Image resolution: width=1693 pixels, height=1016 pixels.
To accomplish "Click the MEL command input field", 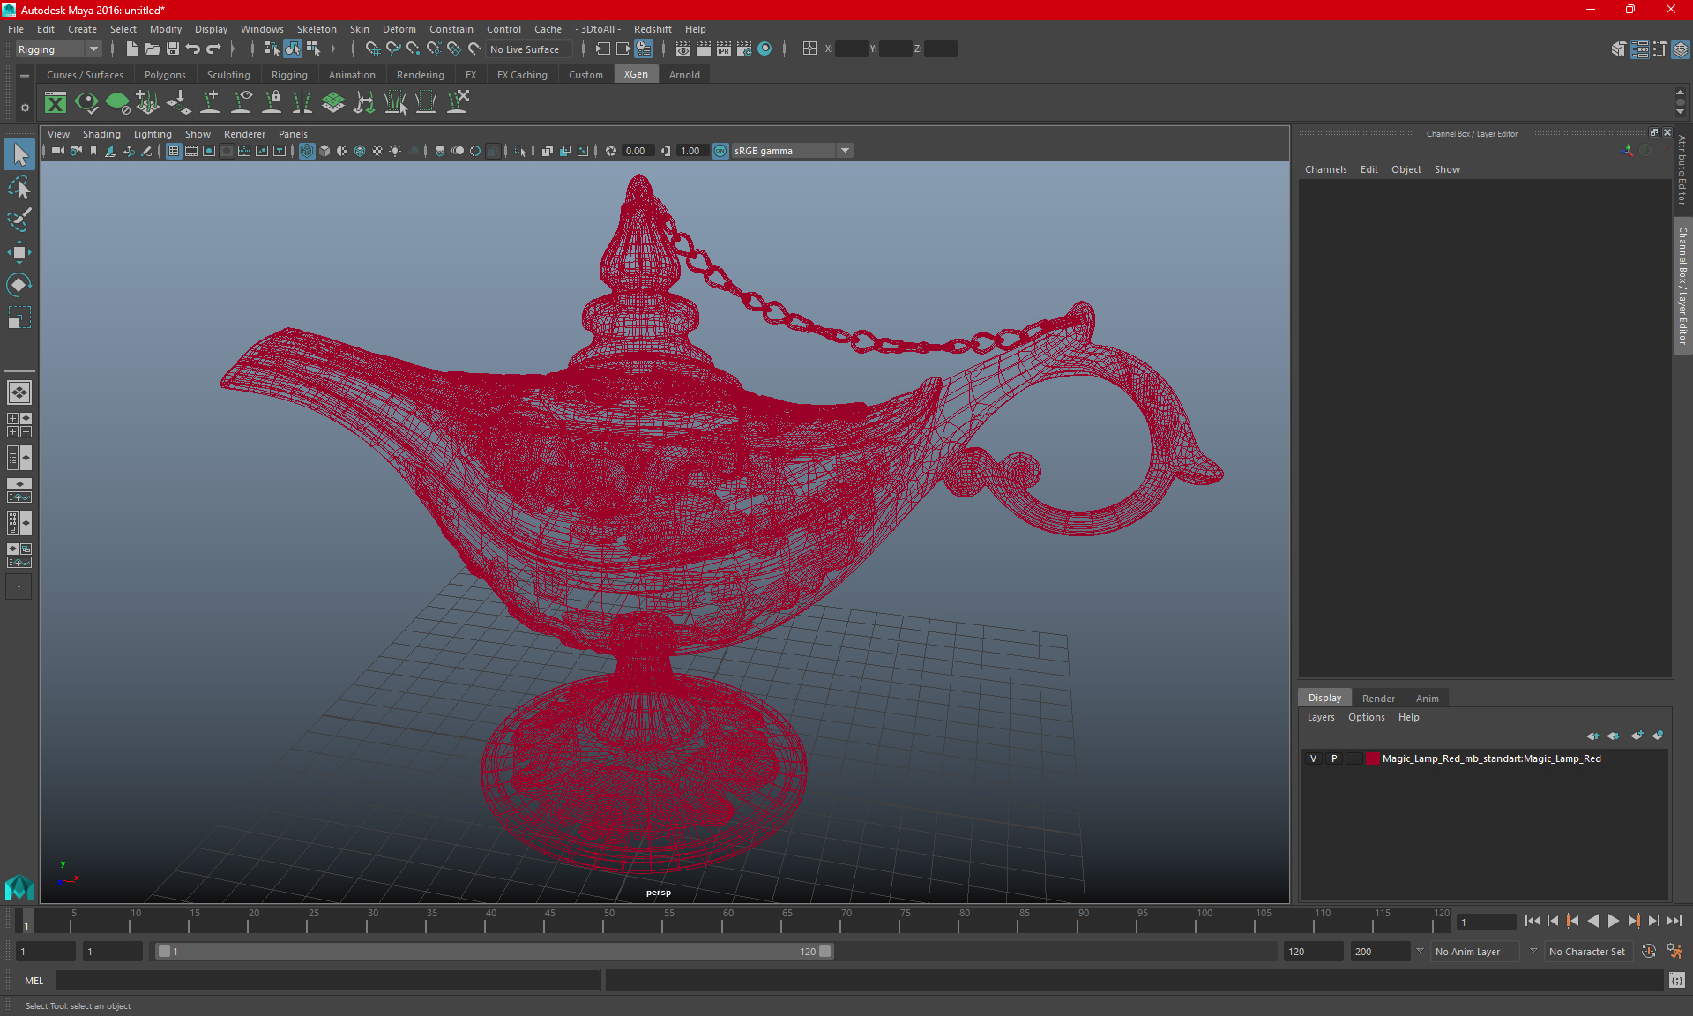I will (x=326, y=981).
